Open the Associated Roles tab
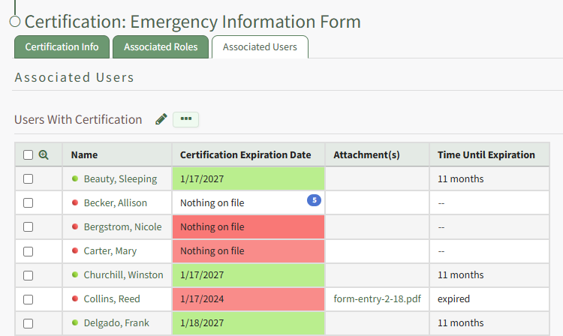Viewport: 563px width, 336px height. (x=161, y=46)
